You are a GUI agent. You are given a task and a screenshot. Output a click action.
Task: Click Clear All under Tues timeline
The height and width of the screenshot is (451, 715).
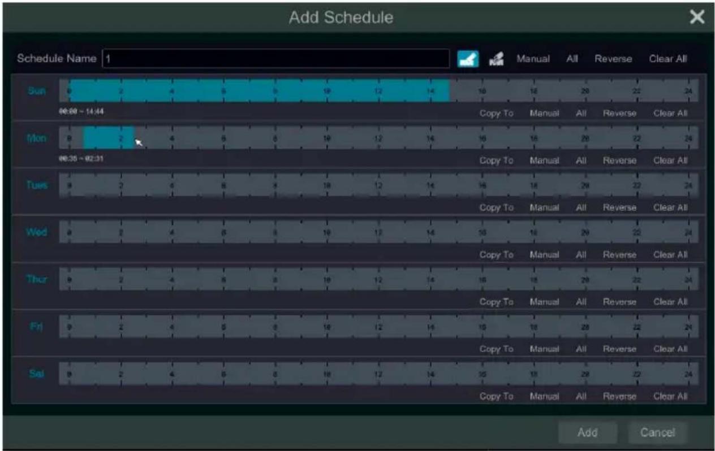tap(671, 207)
